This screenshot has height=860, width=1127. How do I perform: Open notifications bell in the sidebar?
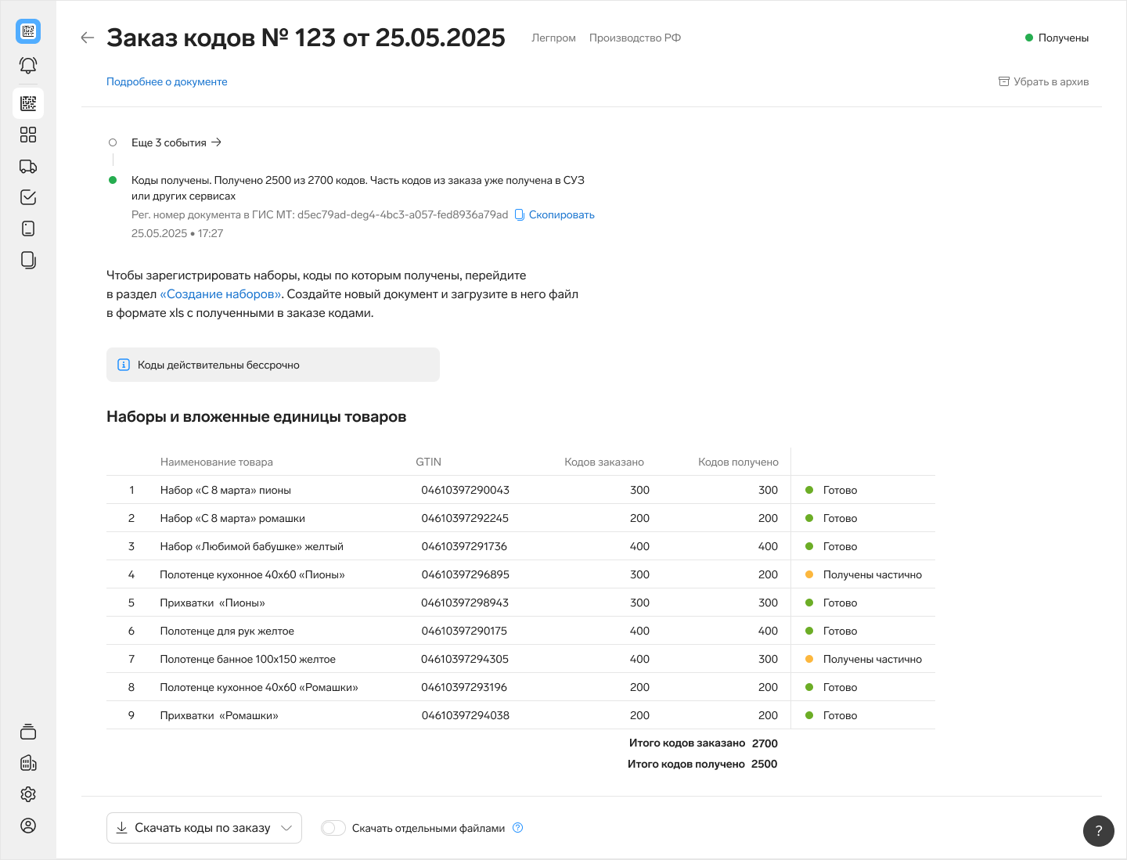click(28, 66)
